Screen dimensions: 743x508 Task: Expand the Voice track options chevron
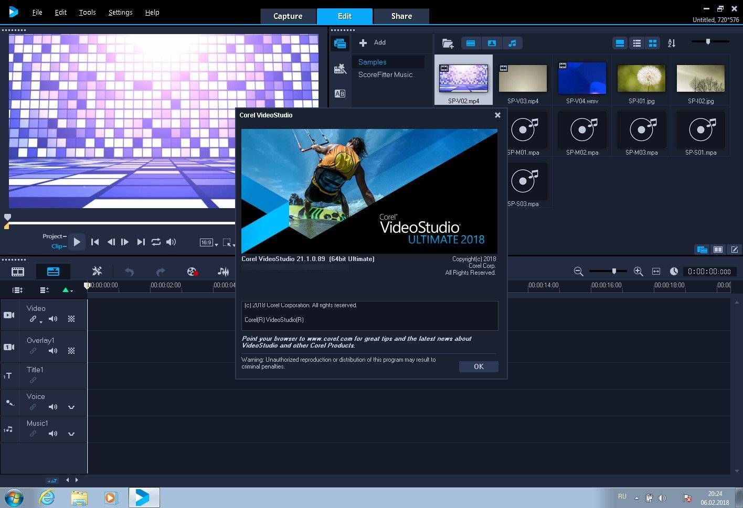click(71, 407)
